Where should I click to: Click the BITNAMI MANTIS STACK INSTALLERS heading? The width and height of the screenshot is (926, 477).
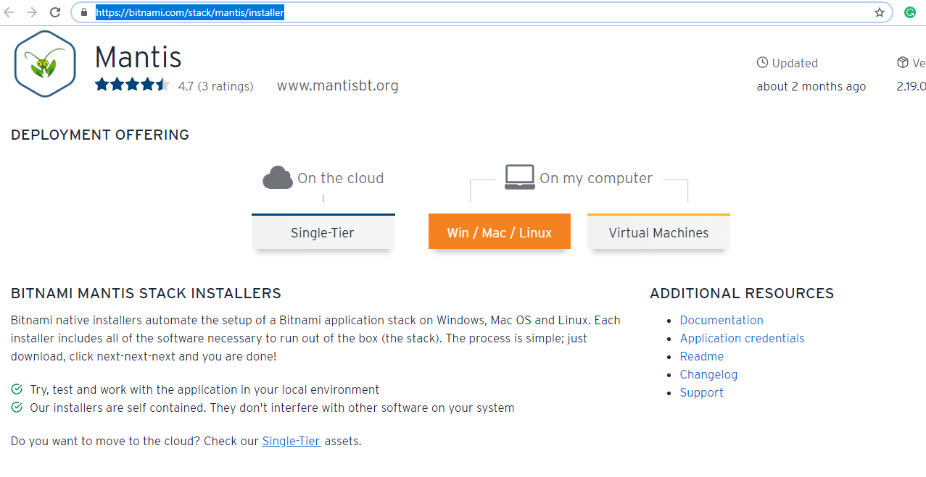146,293
